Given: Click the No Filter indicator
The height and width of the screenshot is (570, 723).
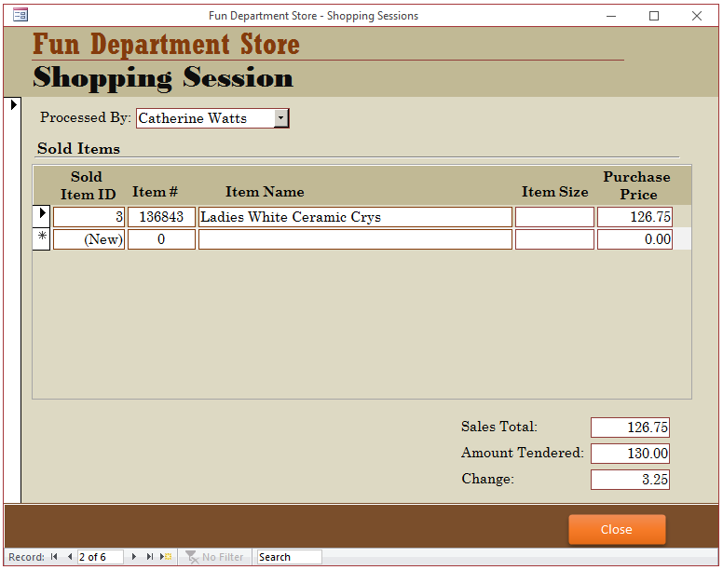Looking at the screenshot, I should pyautogui.click(x=215, y=557).
